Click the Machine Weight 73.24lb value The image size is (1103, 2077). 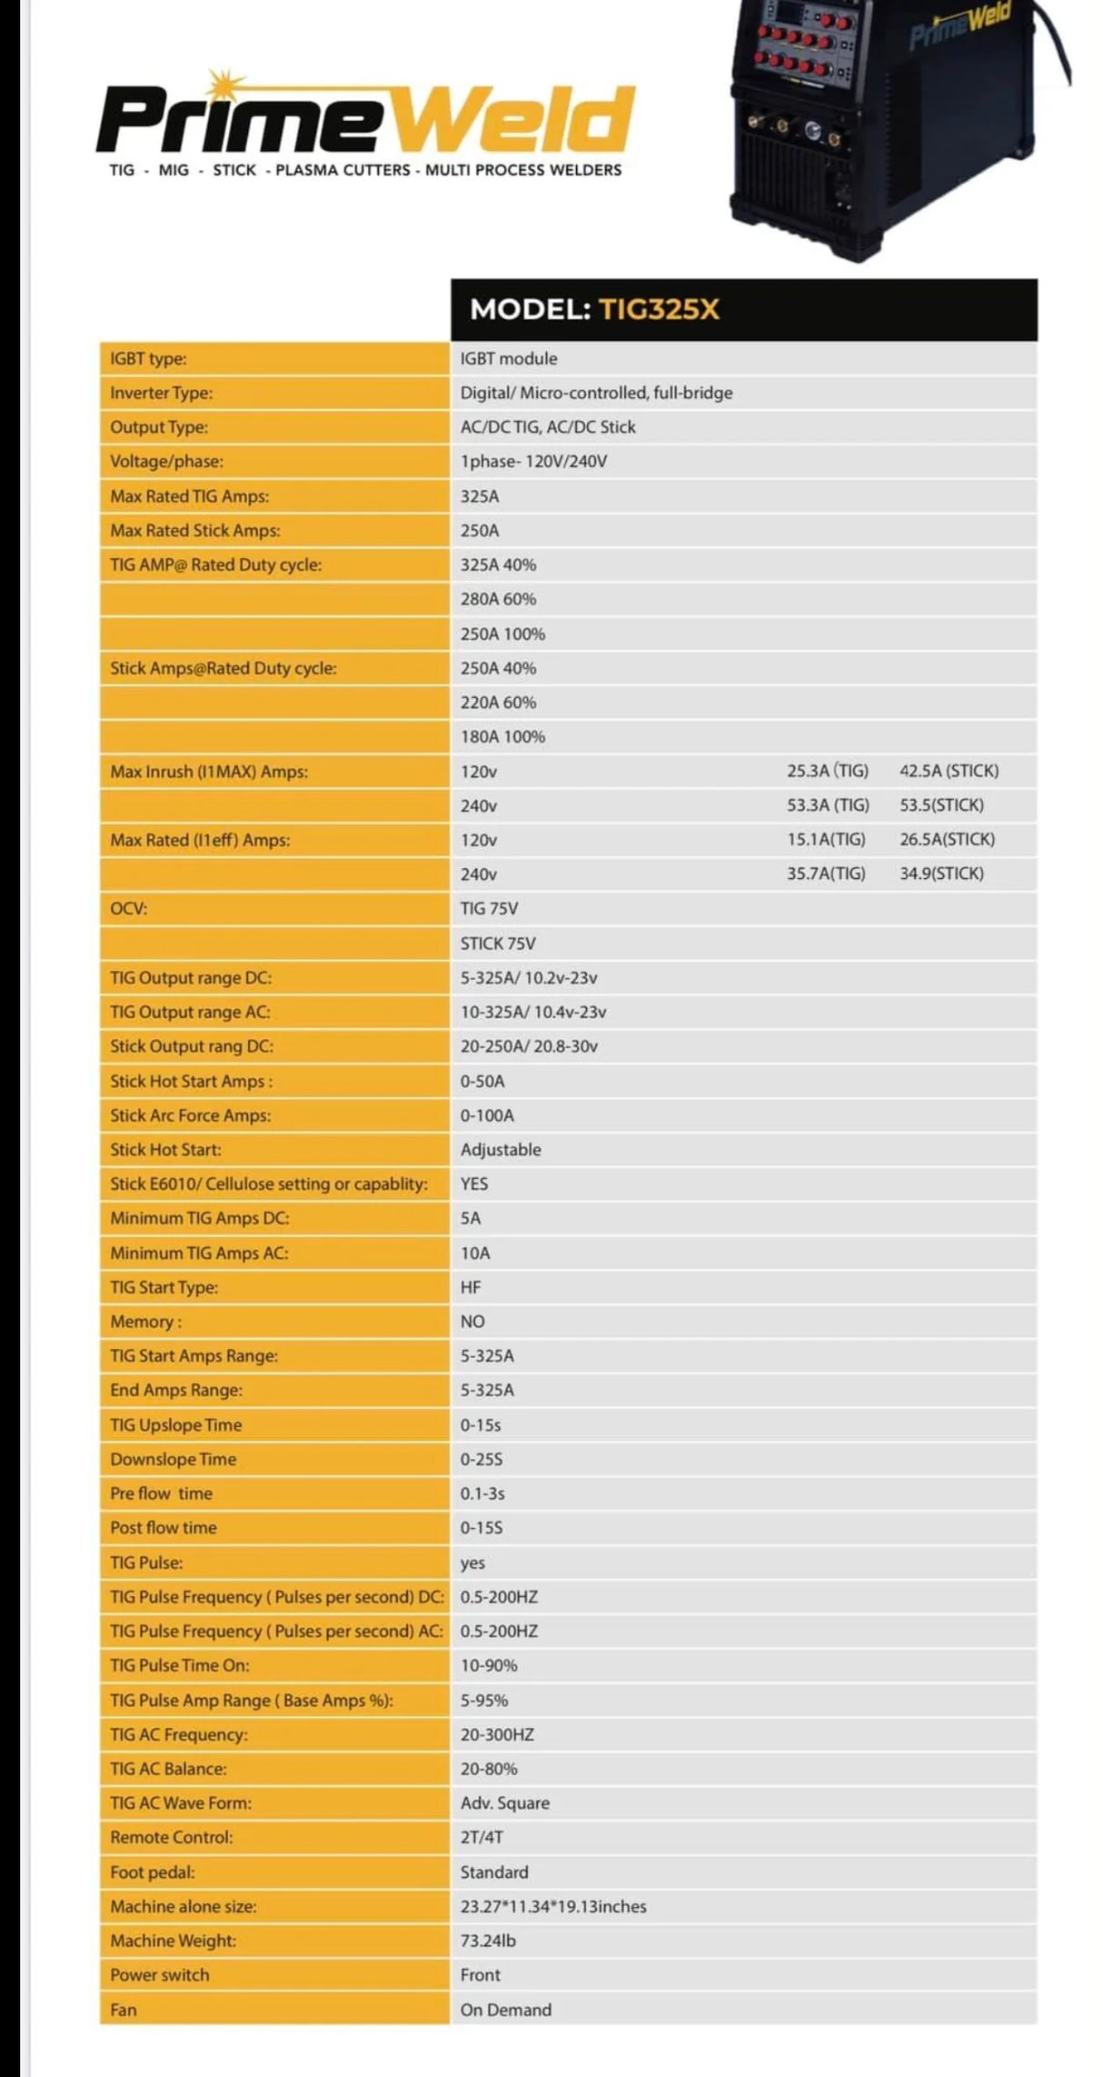point(488,1941)
